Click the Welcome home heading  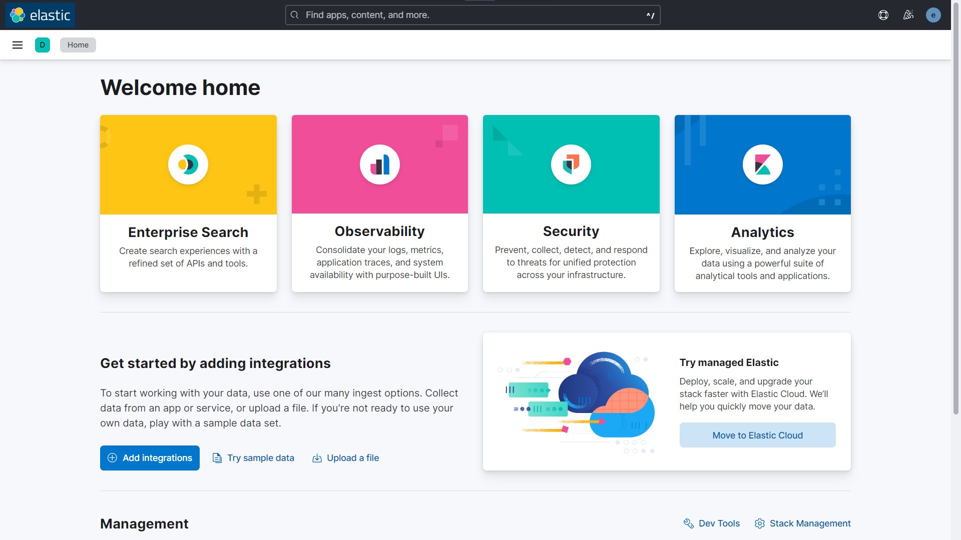tap(180, 87)
